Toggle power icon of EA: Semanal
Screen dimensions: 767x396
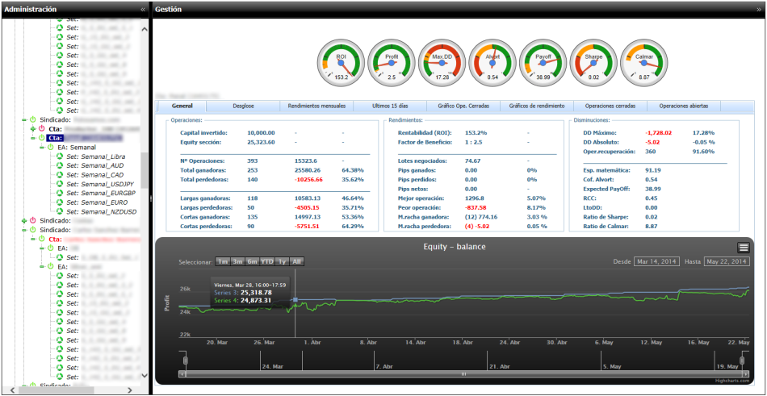(x=50, y=148)
